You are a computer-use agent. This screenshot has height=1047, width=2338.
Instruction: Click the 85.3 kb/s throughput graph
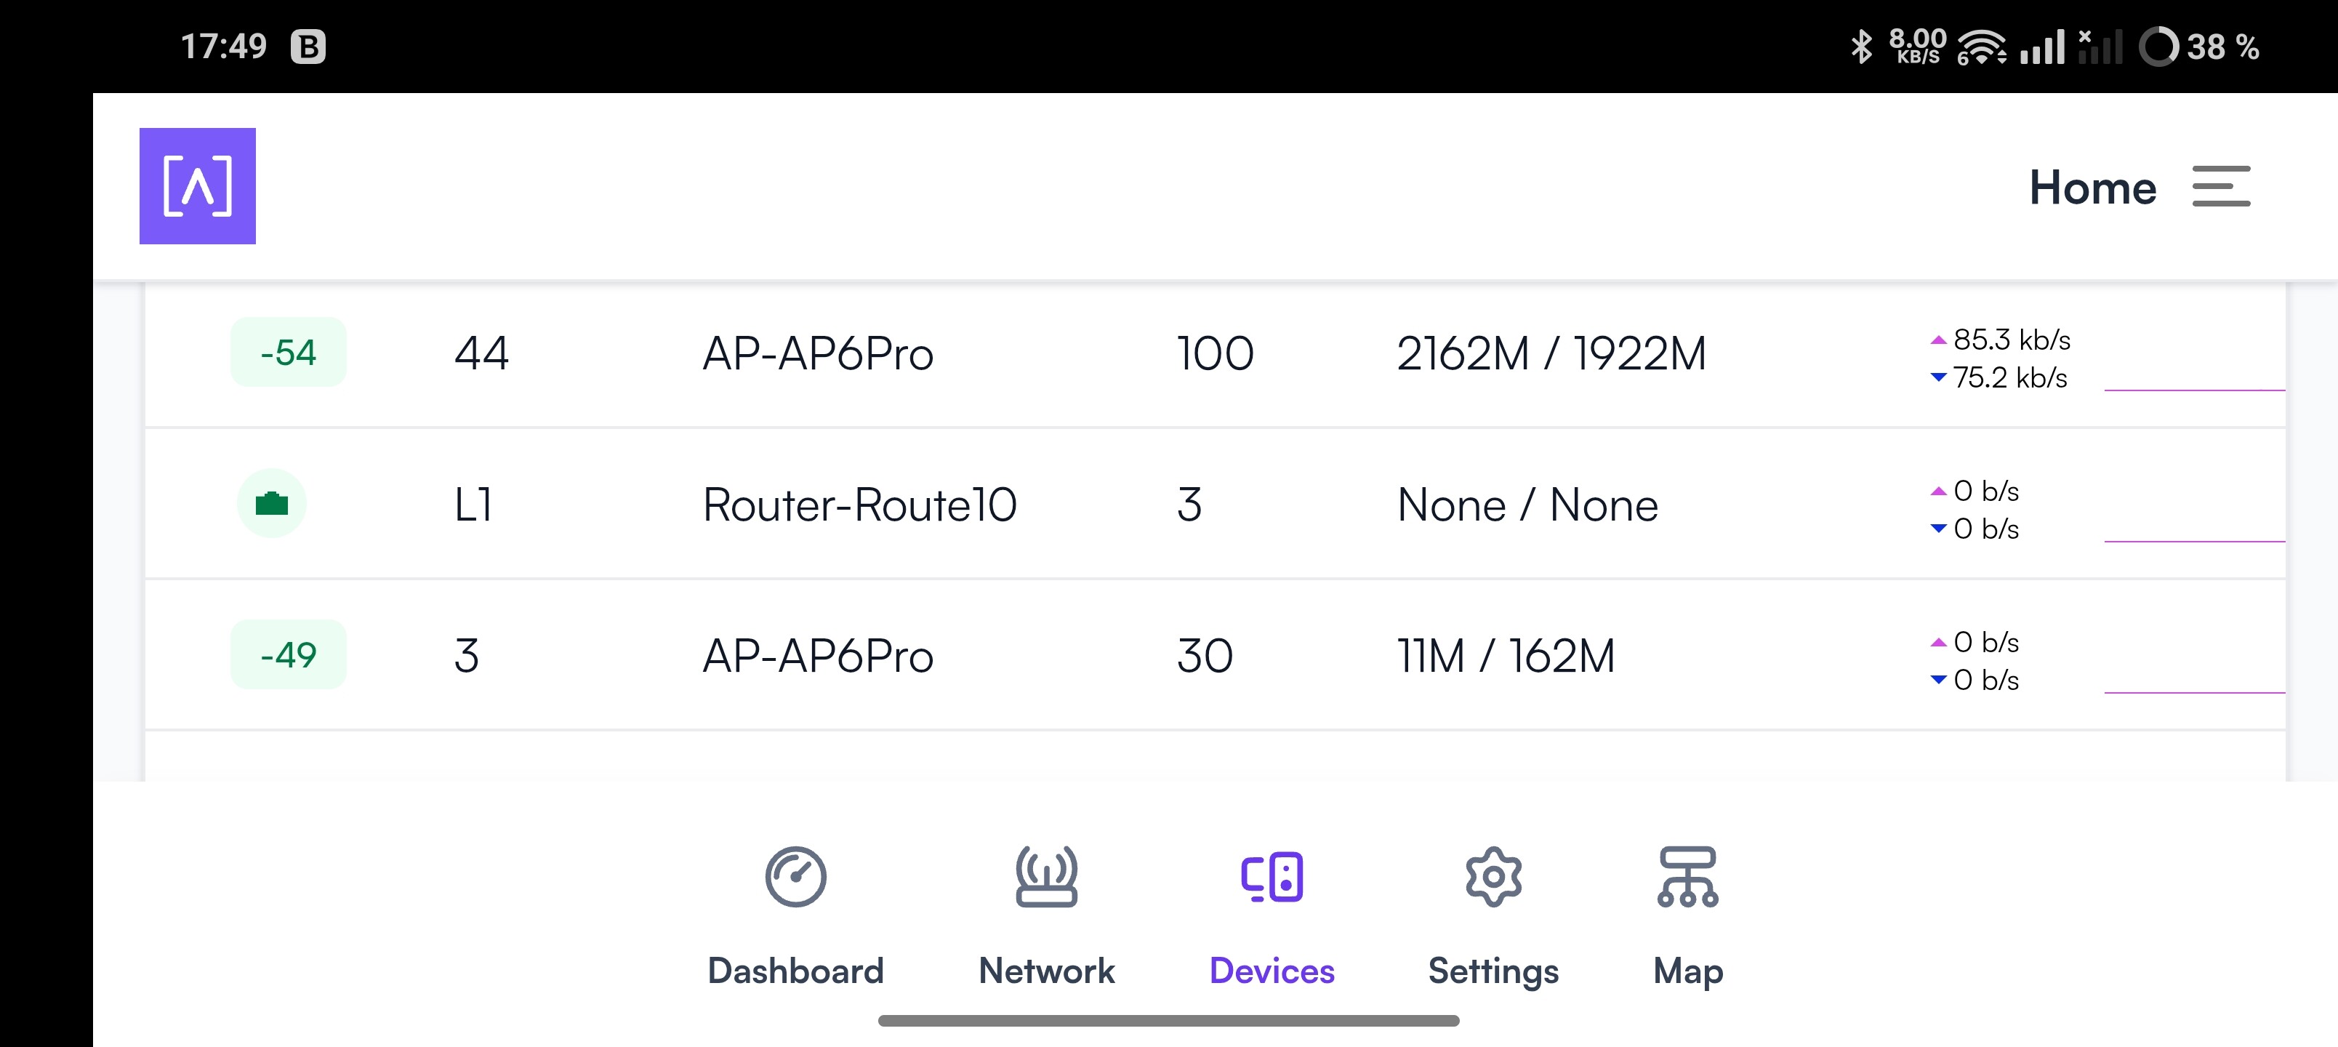(2195, 364)
